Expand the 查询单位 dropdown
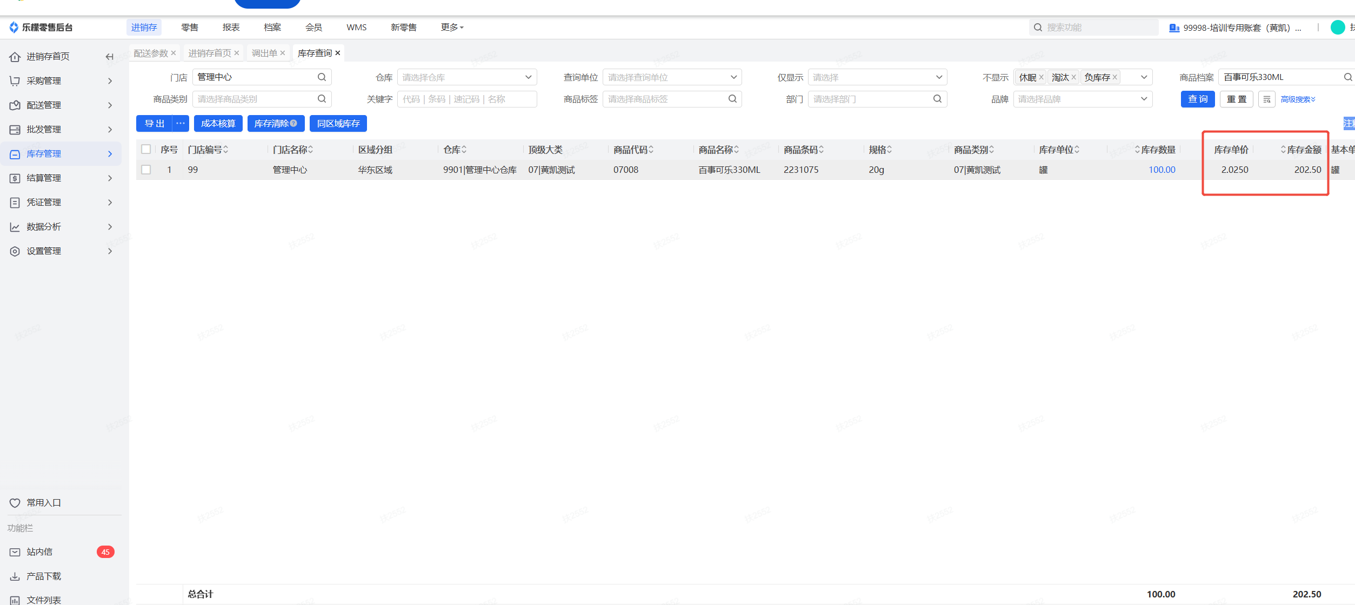Image resolution: width=1355 pixels, height=605 pixels. click(x=672, y=77)
